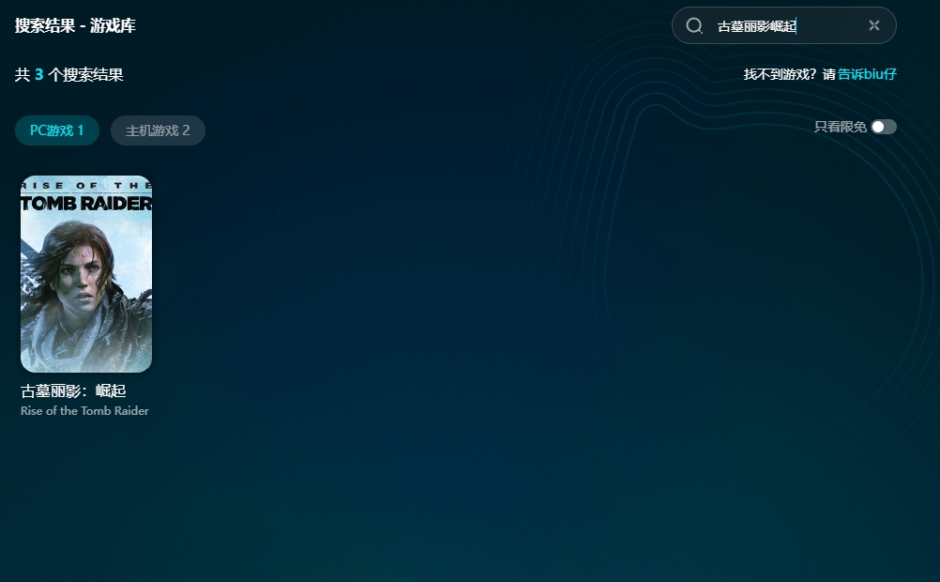This screenshot has height=582, width=940.
Task: Clear the search box with the X icon
Action: (874, 25)
